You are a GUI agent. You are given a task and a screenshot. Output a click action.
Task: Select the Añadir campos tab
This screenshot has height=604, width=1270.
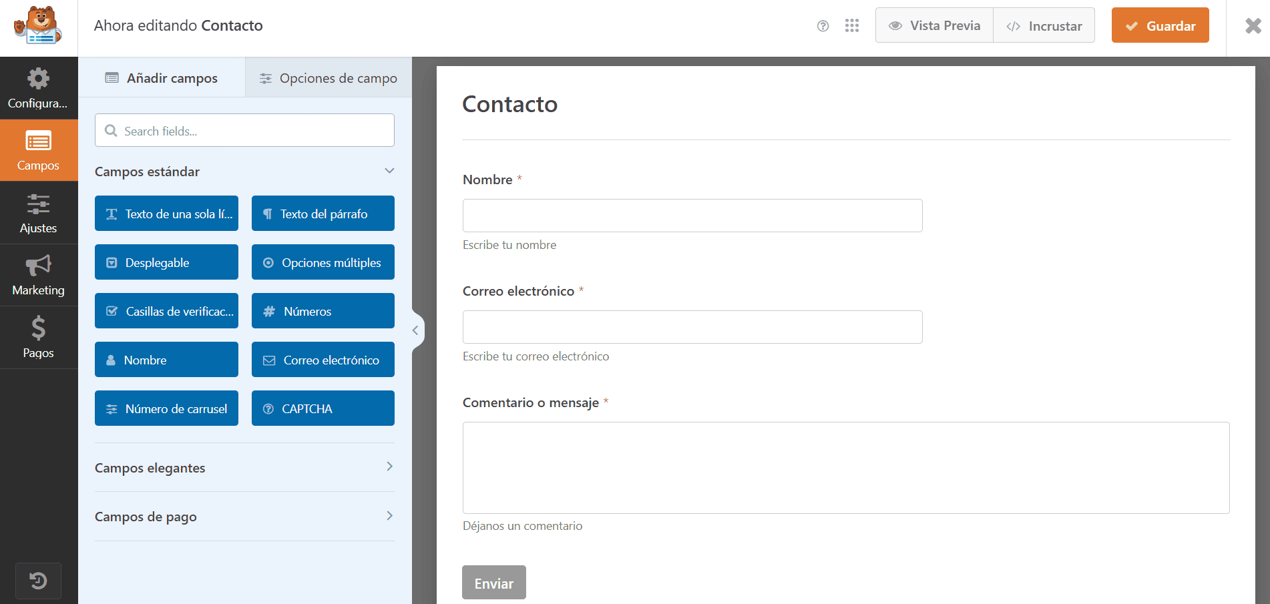[162, 78]
